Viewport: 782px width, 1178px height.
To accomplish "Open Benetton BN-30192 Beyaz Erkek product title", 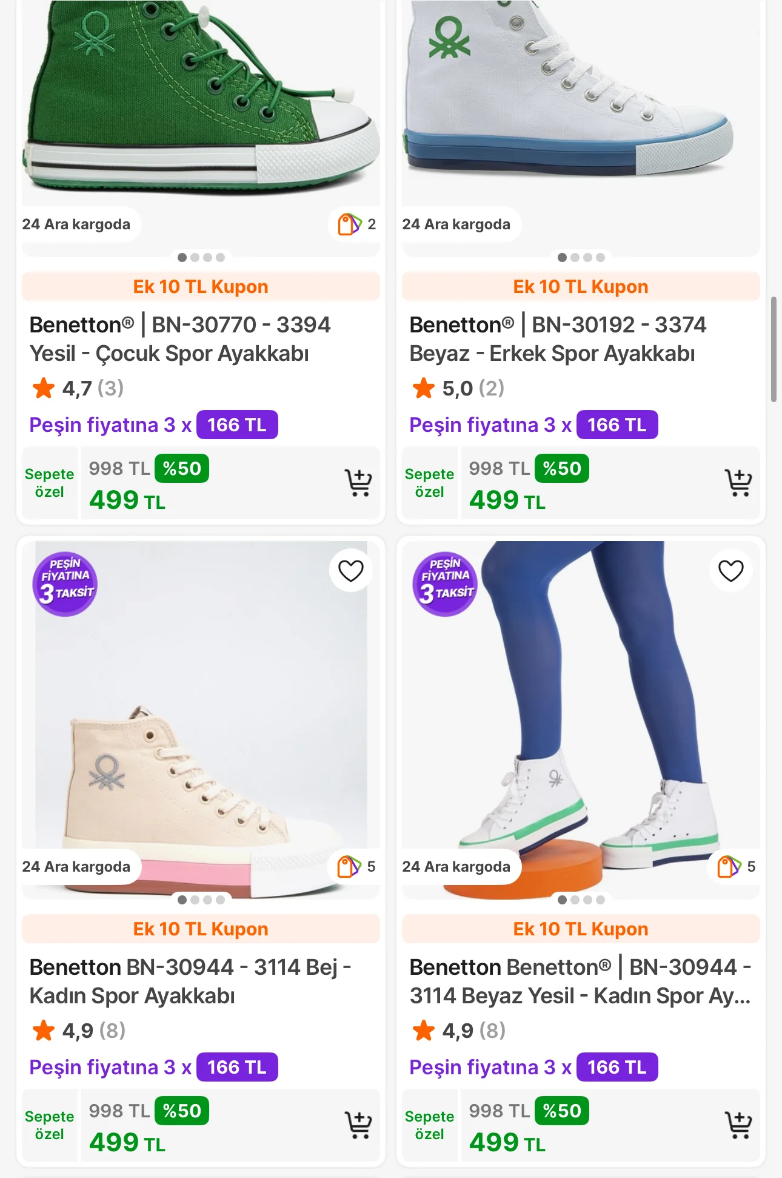I will [558, 339].
